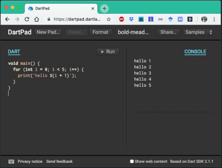The width and height of the screenshot is (222, 168).
Task: Click the bold-mead pad name
Action: click(x=133, y=32)
